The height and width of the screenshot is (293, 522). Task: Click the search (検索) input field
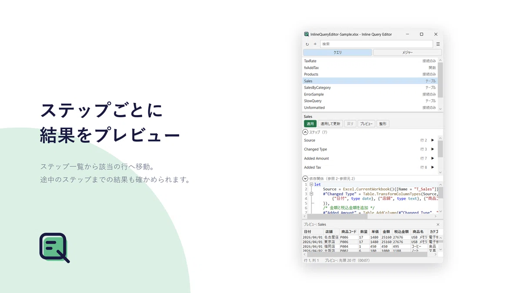click(376, 44)
